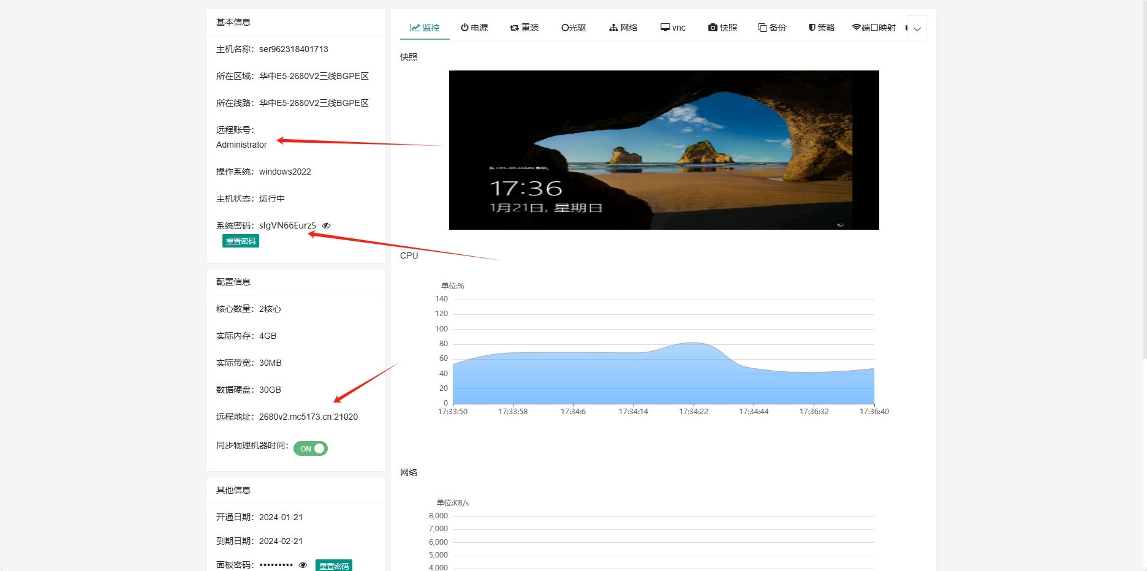Click the 重装 reinstall icon

pyautogui.click(x=515, y=28)
